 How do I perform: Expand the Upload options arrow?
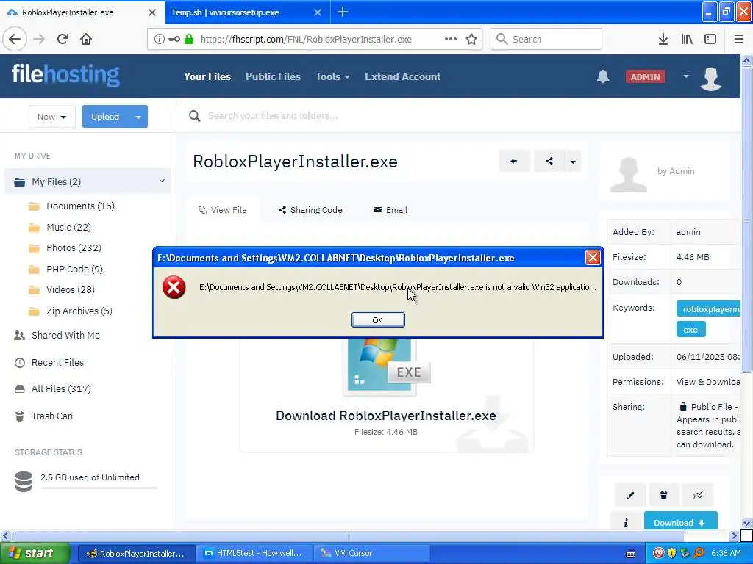(138, 117)
